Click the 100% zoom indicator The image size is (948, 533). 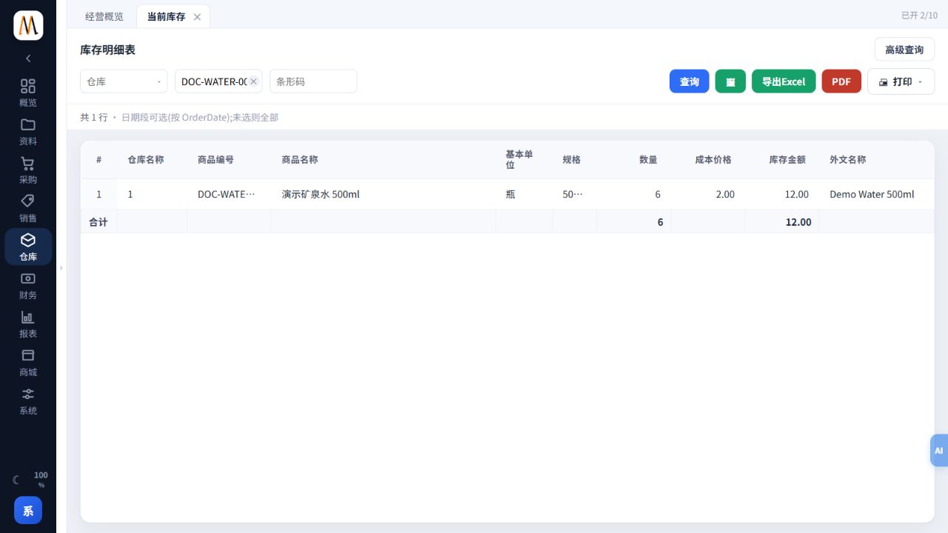tap(41, 480)
